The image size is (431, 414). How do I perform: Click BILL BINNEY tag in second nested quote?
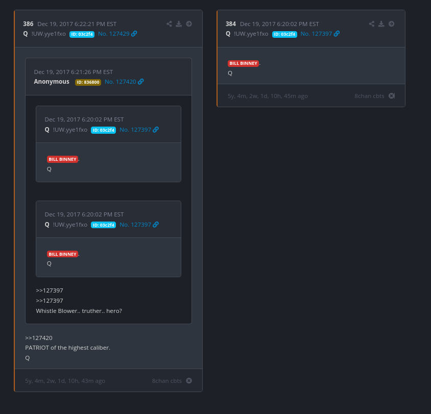(x=62, y=254)
